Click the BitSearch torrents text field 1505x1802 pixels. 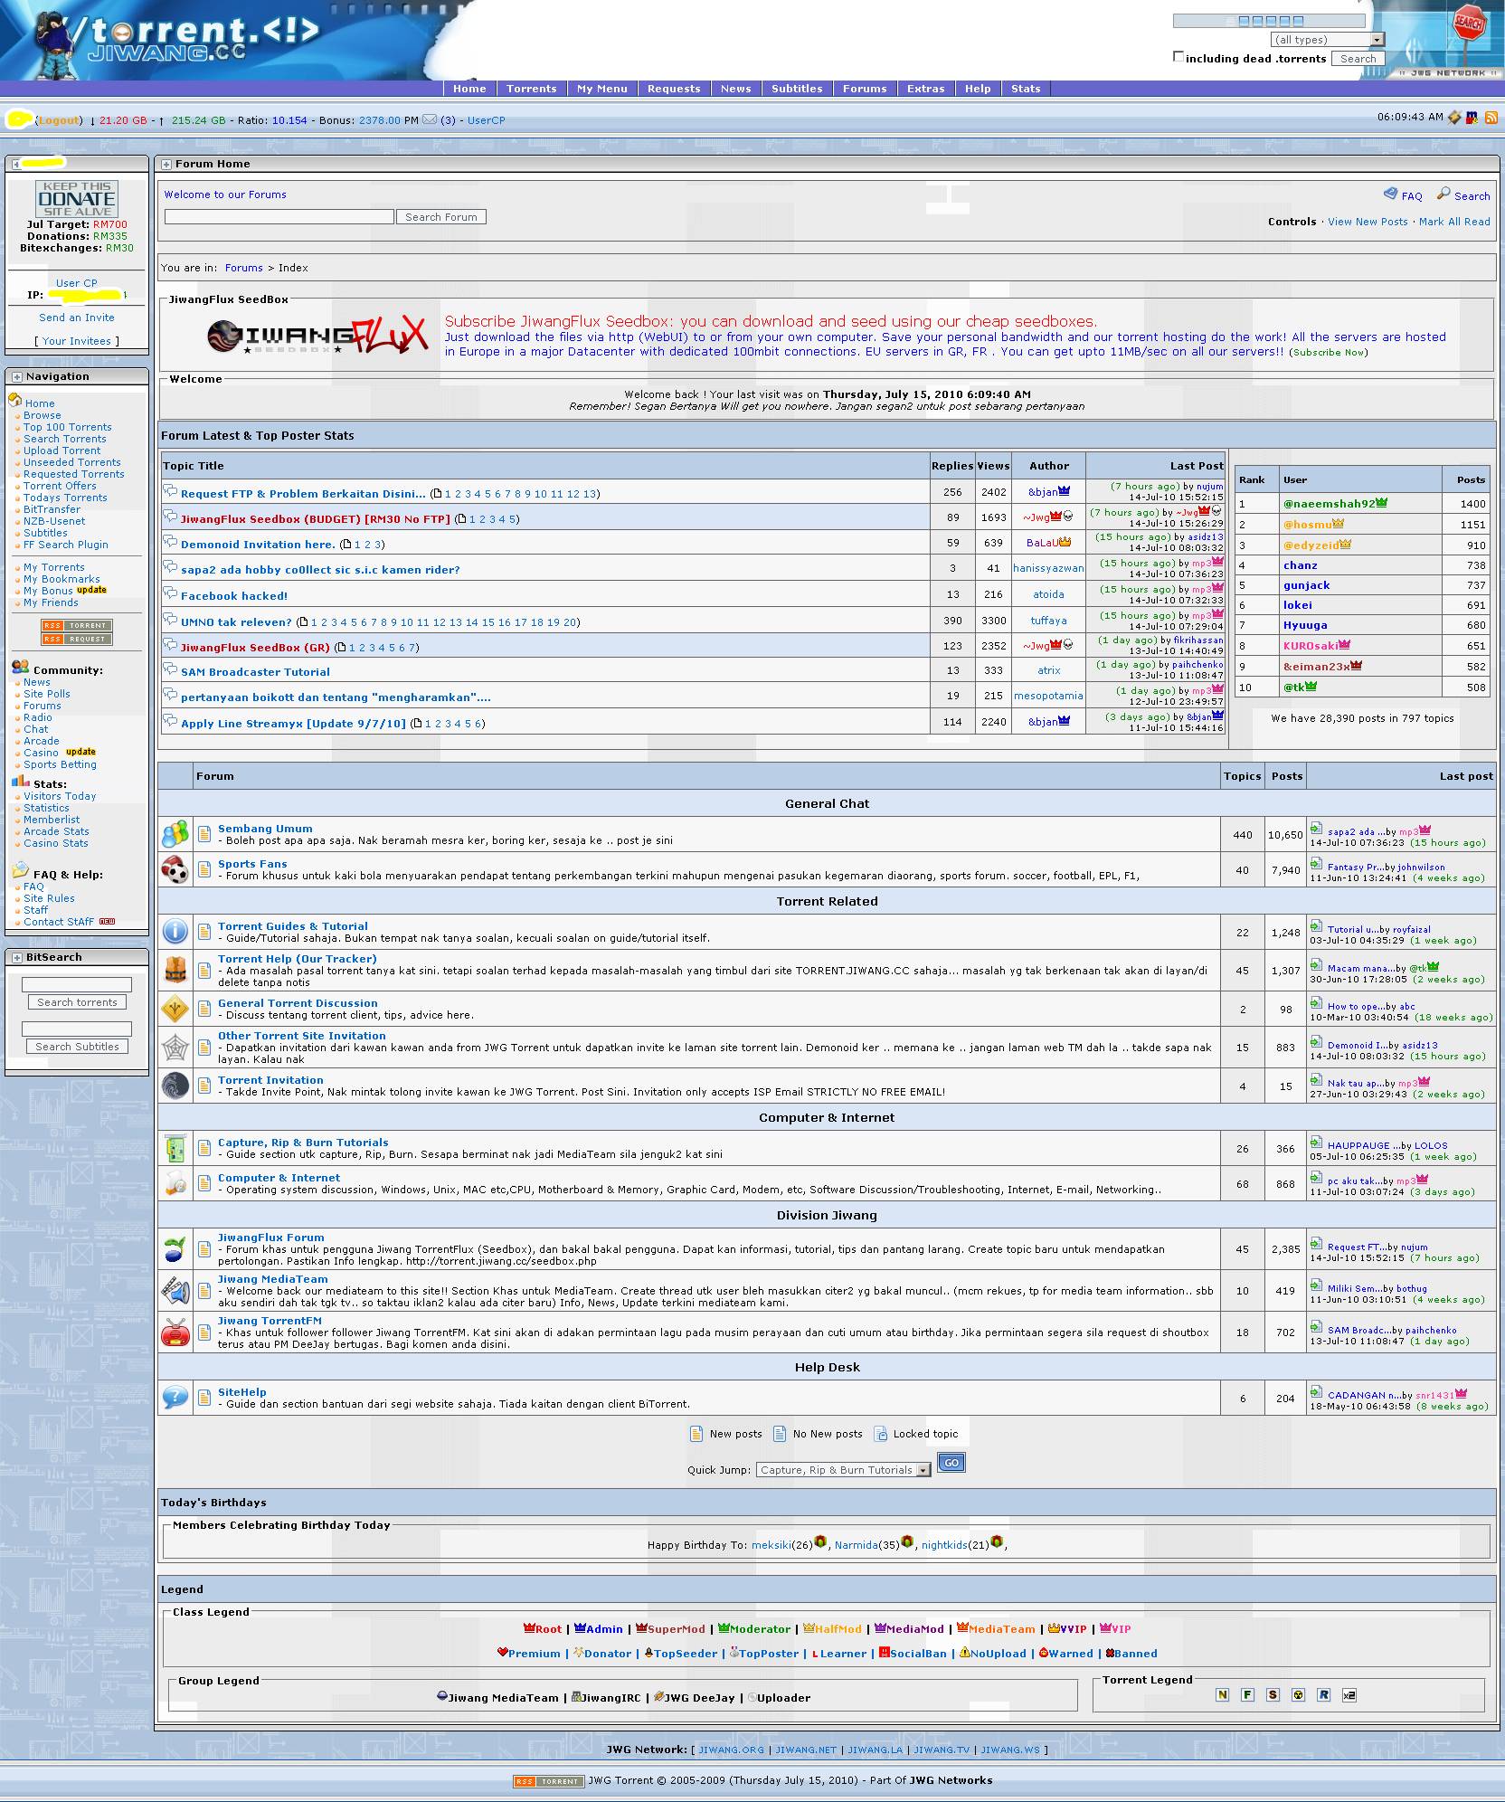(77, 985)
